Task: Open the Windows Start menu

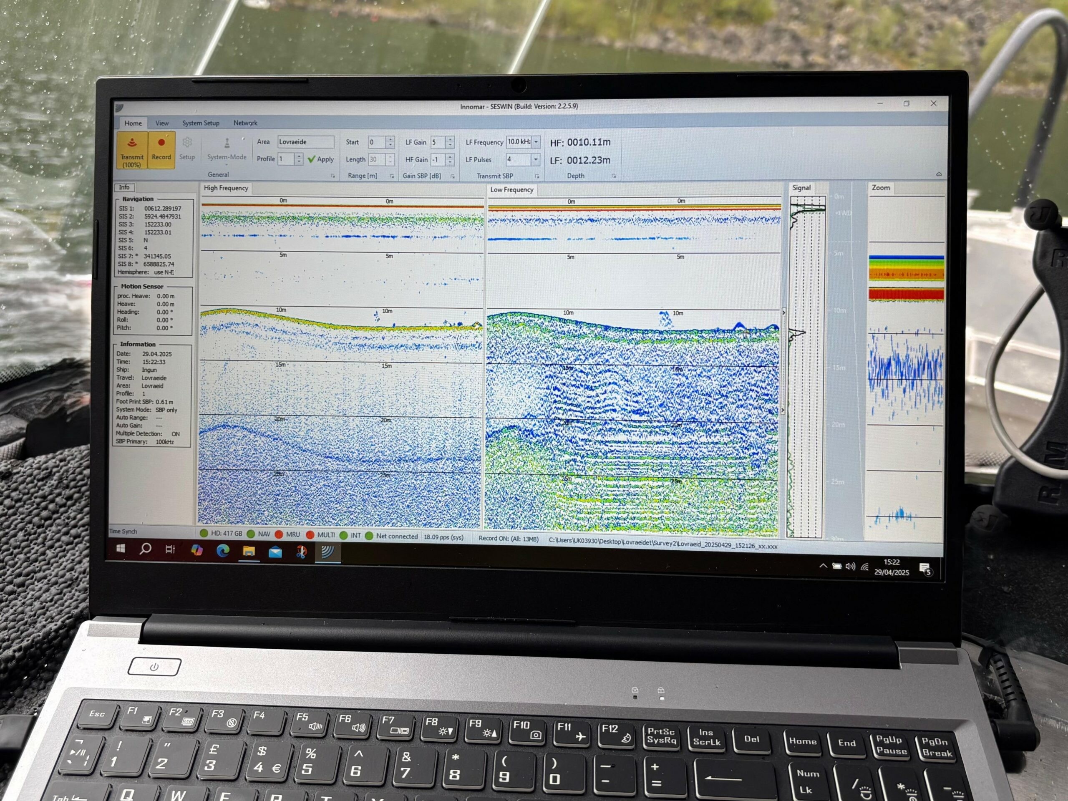Action: coord(121,549)
